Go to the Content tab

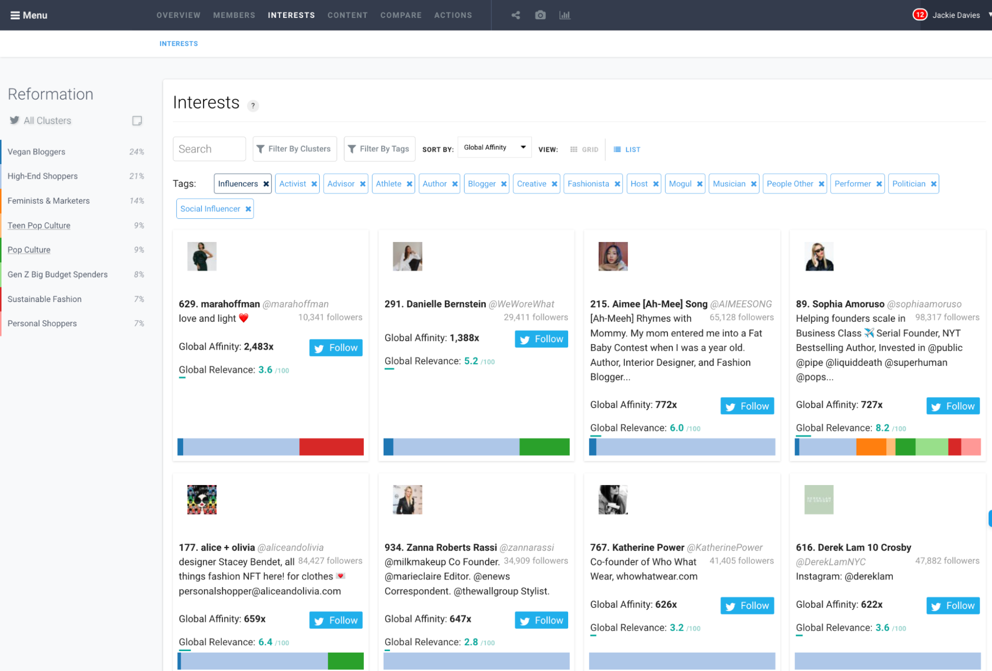click(x=347, y=15)
